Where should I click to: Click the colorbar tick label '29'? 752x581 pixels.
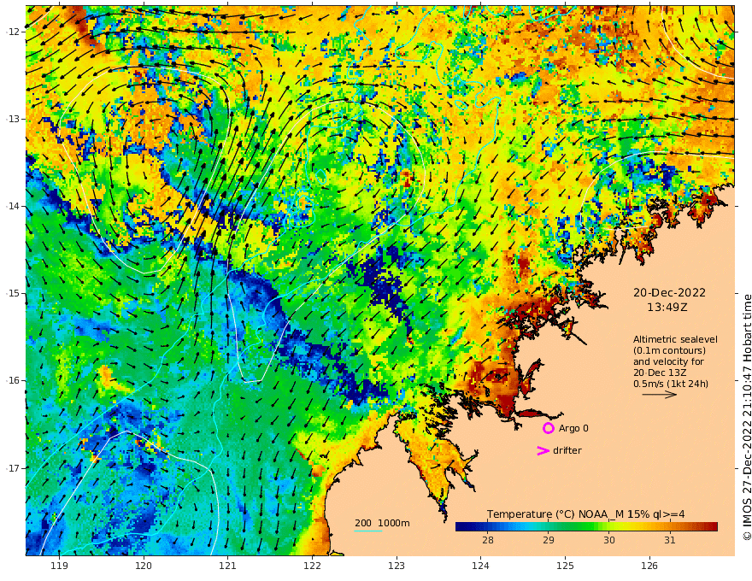[x=549, y=540]
